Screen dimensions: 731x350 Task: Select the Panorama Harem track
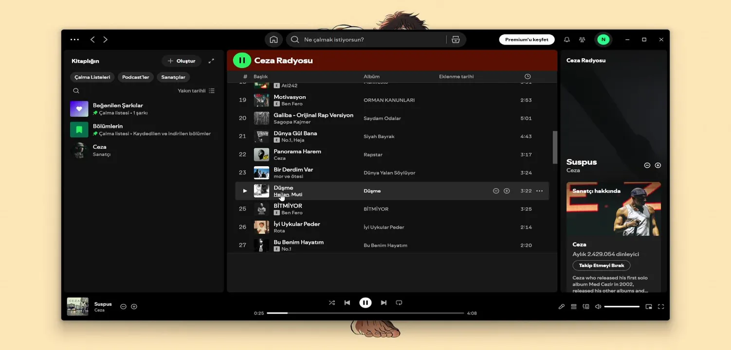coord(392,155)
